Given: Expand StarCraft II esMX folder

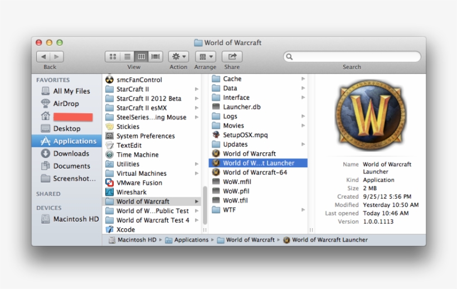Looking at the screenshot, I should click(197, 108).
